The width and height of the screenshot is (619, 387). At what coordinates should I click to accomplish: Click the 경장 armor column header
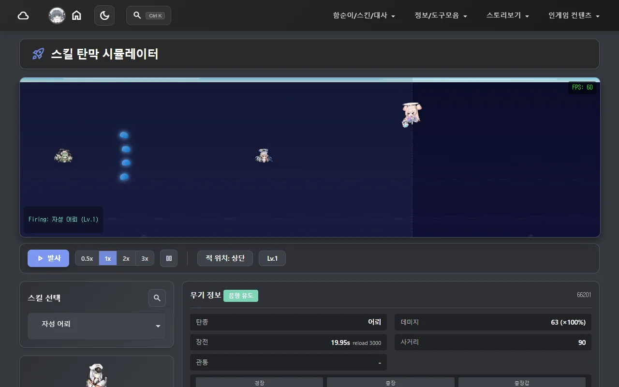259,383
